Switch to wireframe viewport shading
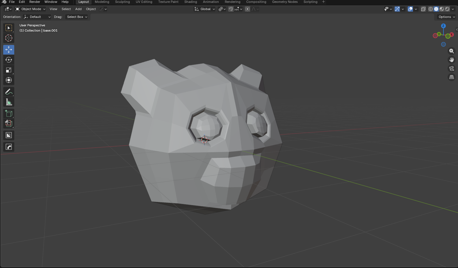The image size is (458, 268). (x=431, y=9)
